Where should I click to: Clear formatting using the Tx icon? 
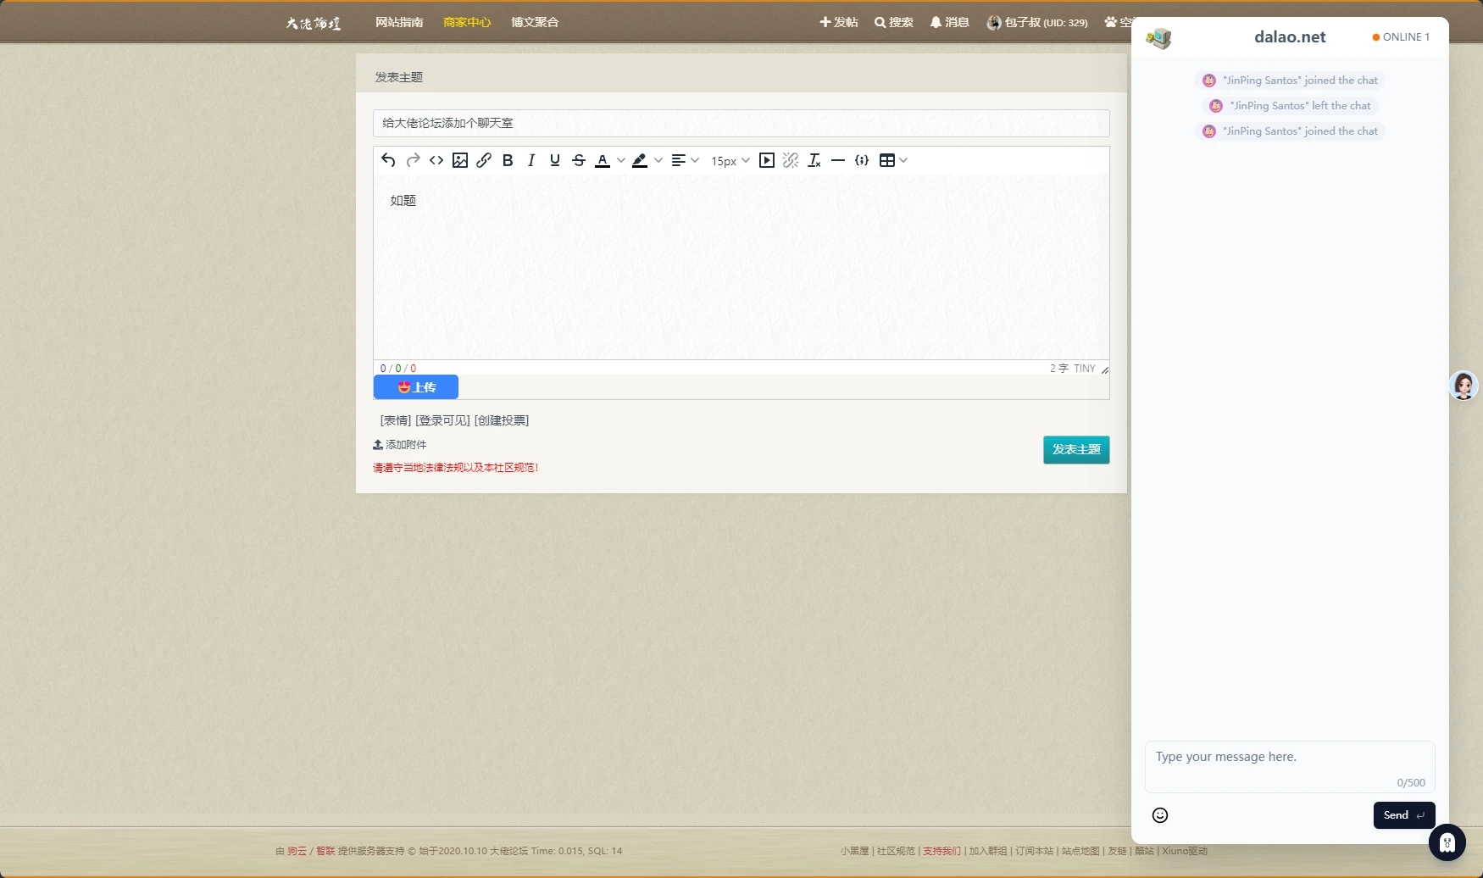click(x=814, y=160)
